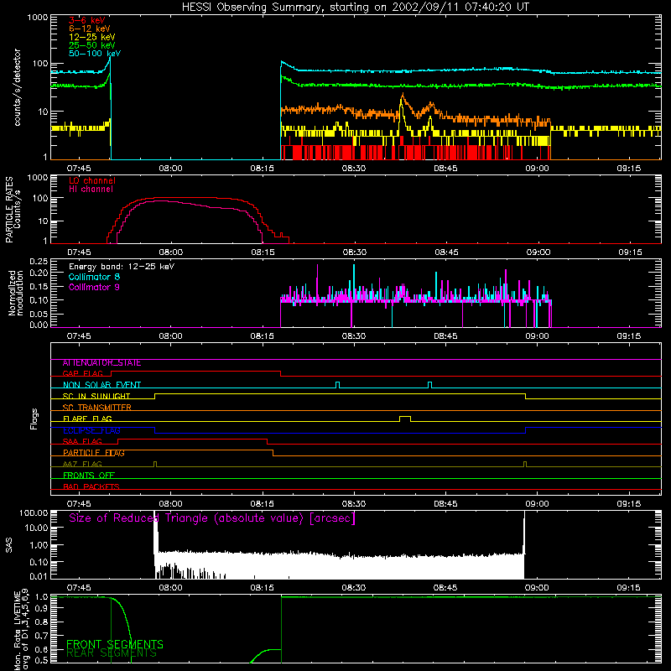This screenshot has height=671, width=671.
Task: Click the FRONT SEGMENTS legend entry
Action: tap(115, 644)
